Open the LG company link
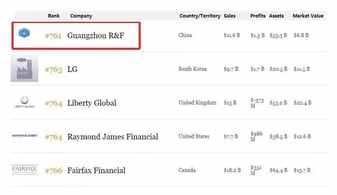The image size is (337, 195). click(x=73, y=69)
